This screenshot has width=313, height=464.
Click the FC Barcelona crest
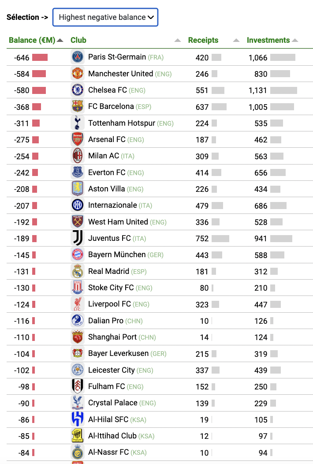tap(78, 106)
